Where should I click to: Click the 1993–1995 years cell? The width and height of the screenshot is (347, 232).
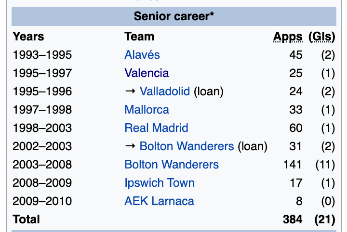pos(42,55)
